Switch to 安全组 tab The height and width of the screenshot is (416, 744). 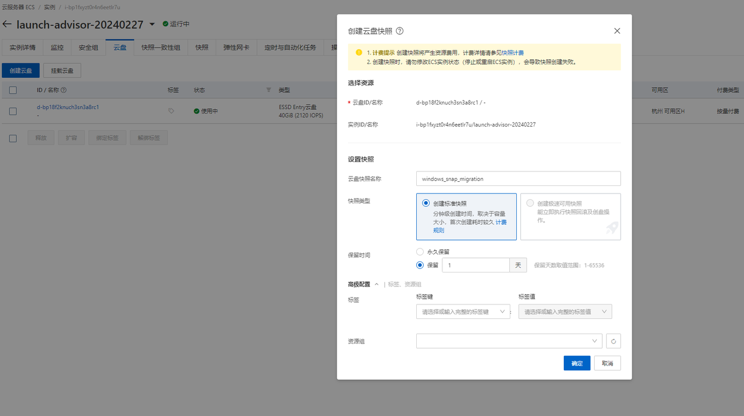(88, 48)
